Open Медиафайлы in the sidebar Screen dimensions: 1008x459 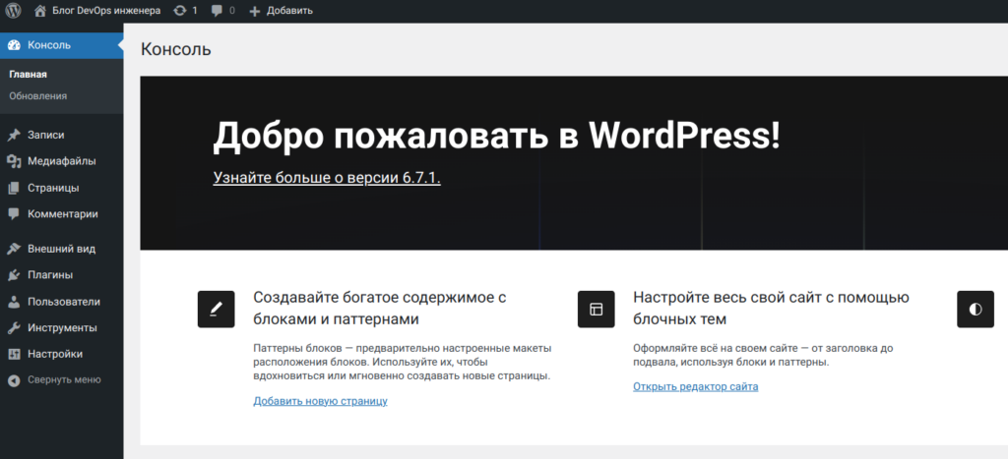point(61,161)
